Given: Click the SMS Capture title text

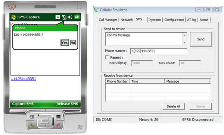Looking at the screenshot, I should [29, 17].
